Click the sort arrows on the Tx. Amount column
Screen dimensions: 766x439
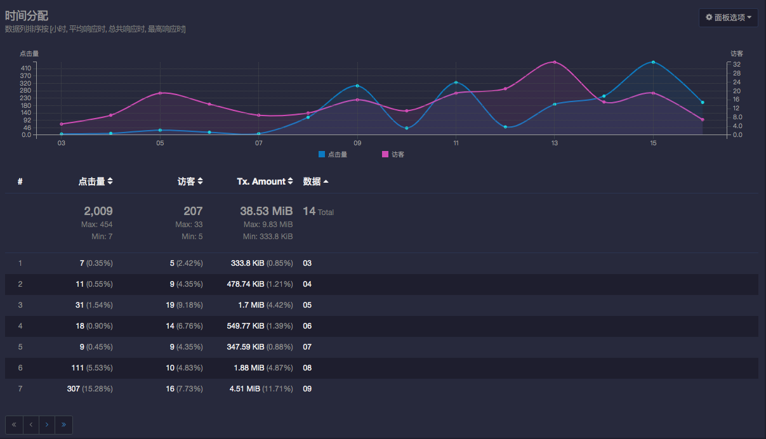pyautogui.click(x=290, y=181)
